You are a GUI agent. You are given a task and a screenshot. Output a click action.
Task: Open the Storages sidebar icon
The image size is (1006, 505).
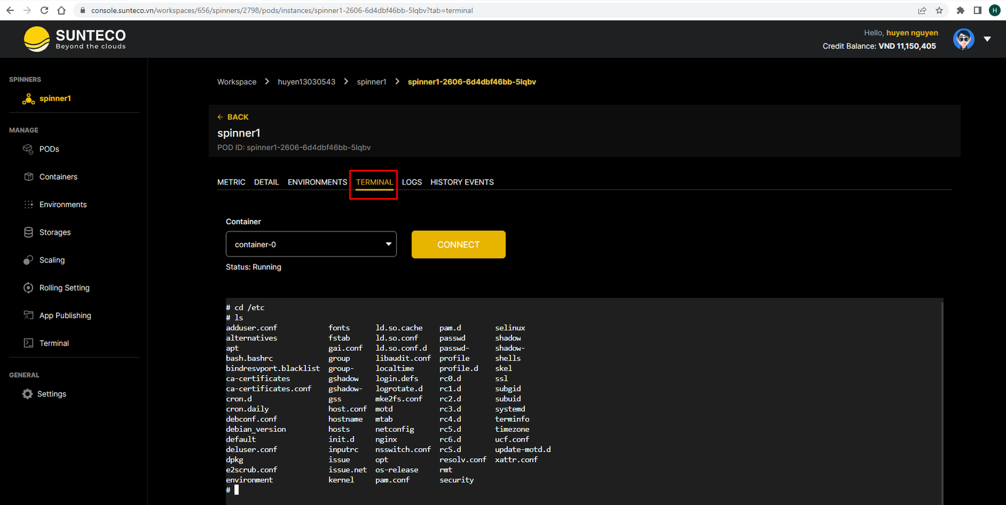pos(28,232)
